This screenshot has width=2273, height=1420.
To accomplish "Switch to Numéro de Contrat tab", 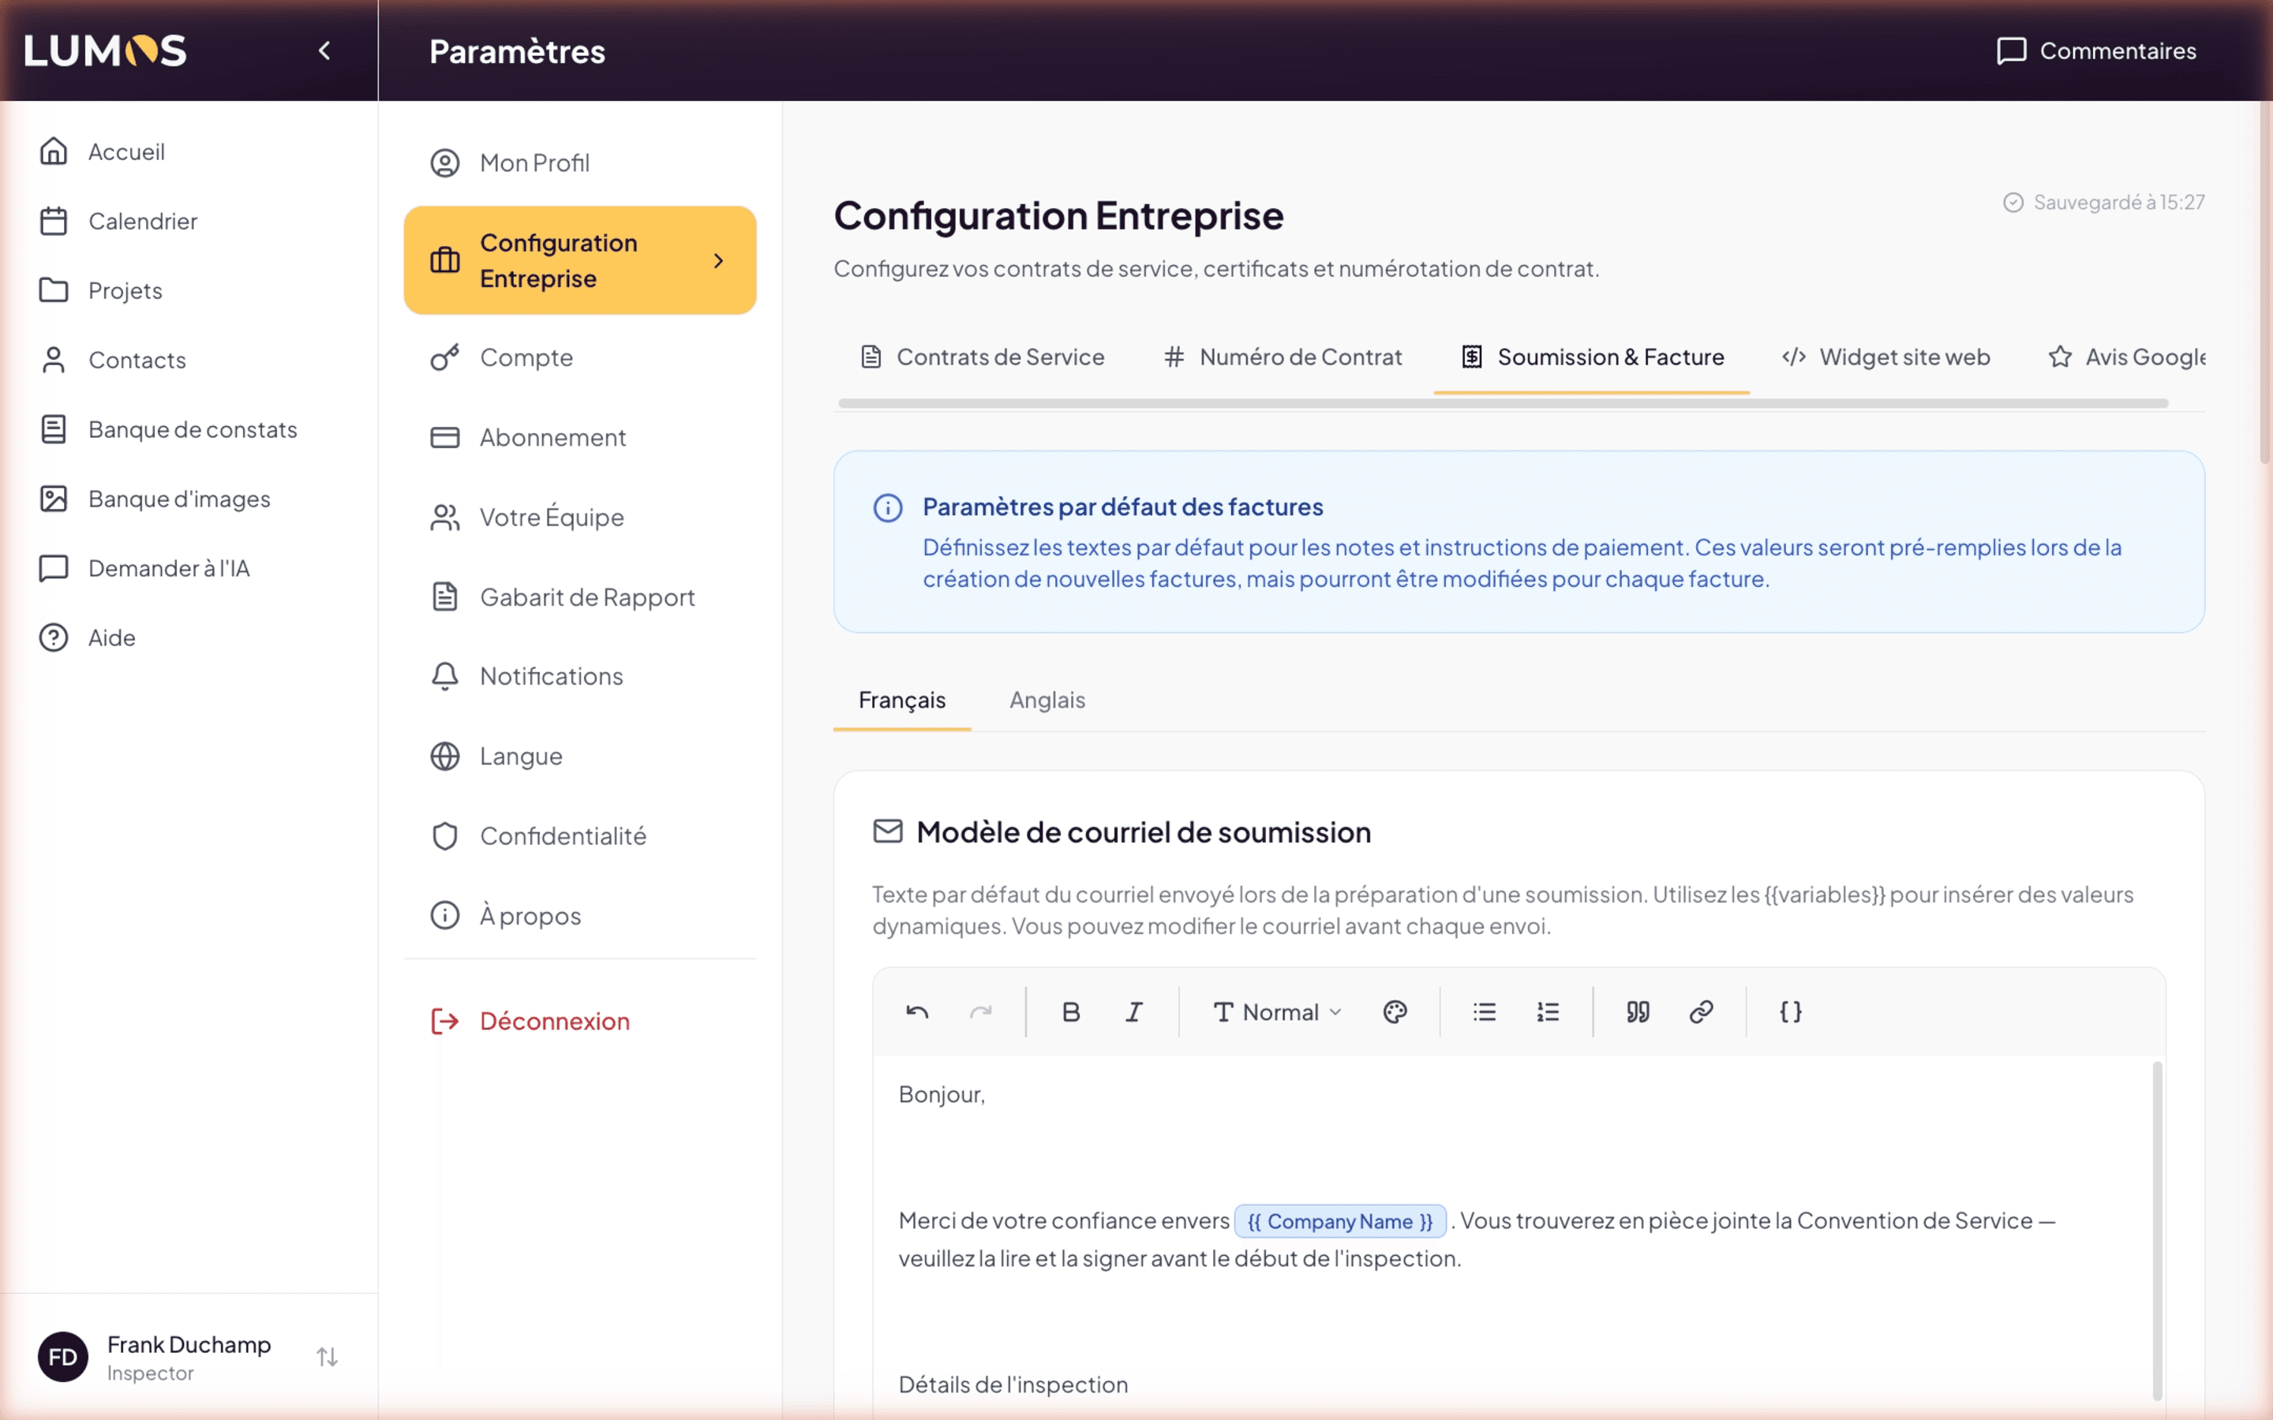I will point(1282,357).
